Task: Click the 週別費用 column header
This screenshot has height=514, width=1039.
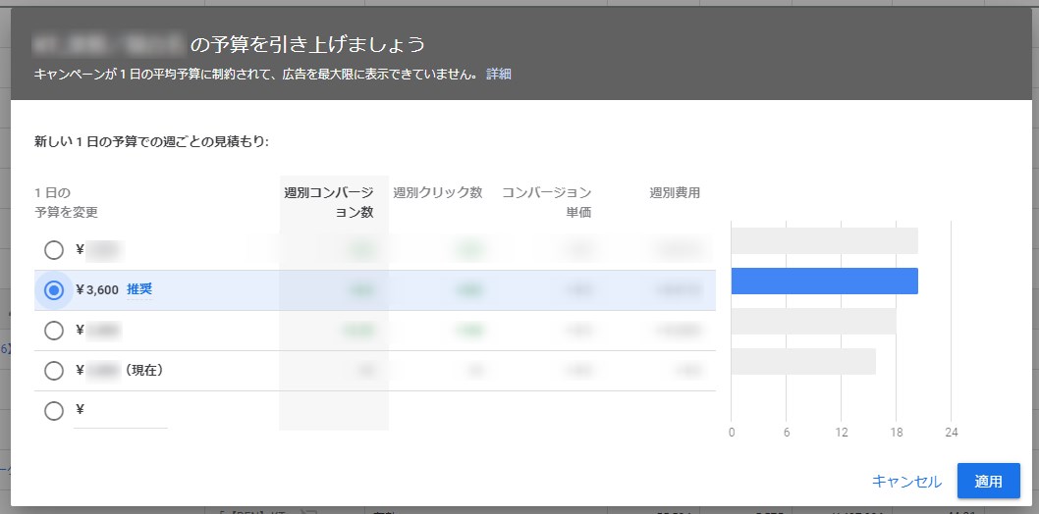Action: pos(675,192)
